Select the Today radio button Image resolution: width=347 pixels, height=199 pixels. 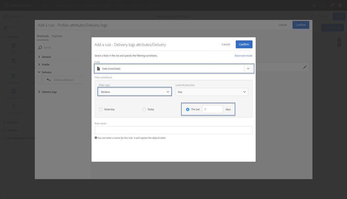[x=144, y=109]
